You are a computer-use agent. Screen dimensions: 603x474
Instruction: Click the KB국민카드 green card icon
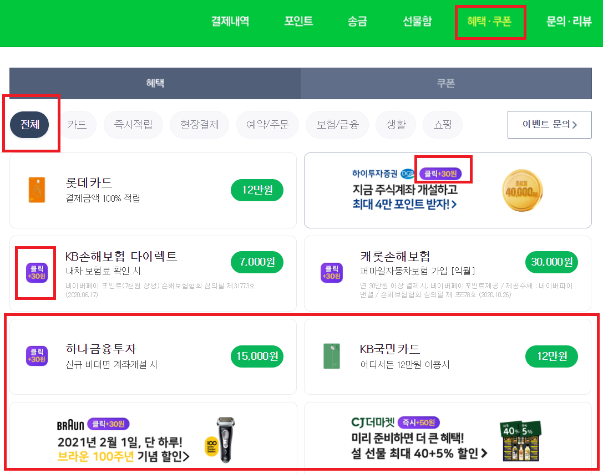click(x=331, y=356)
